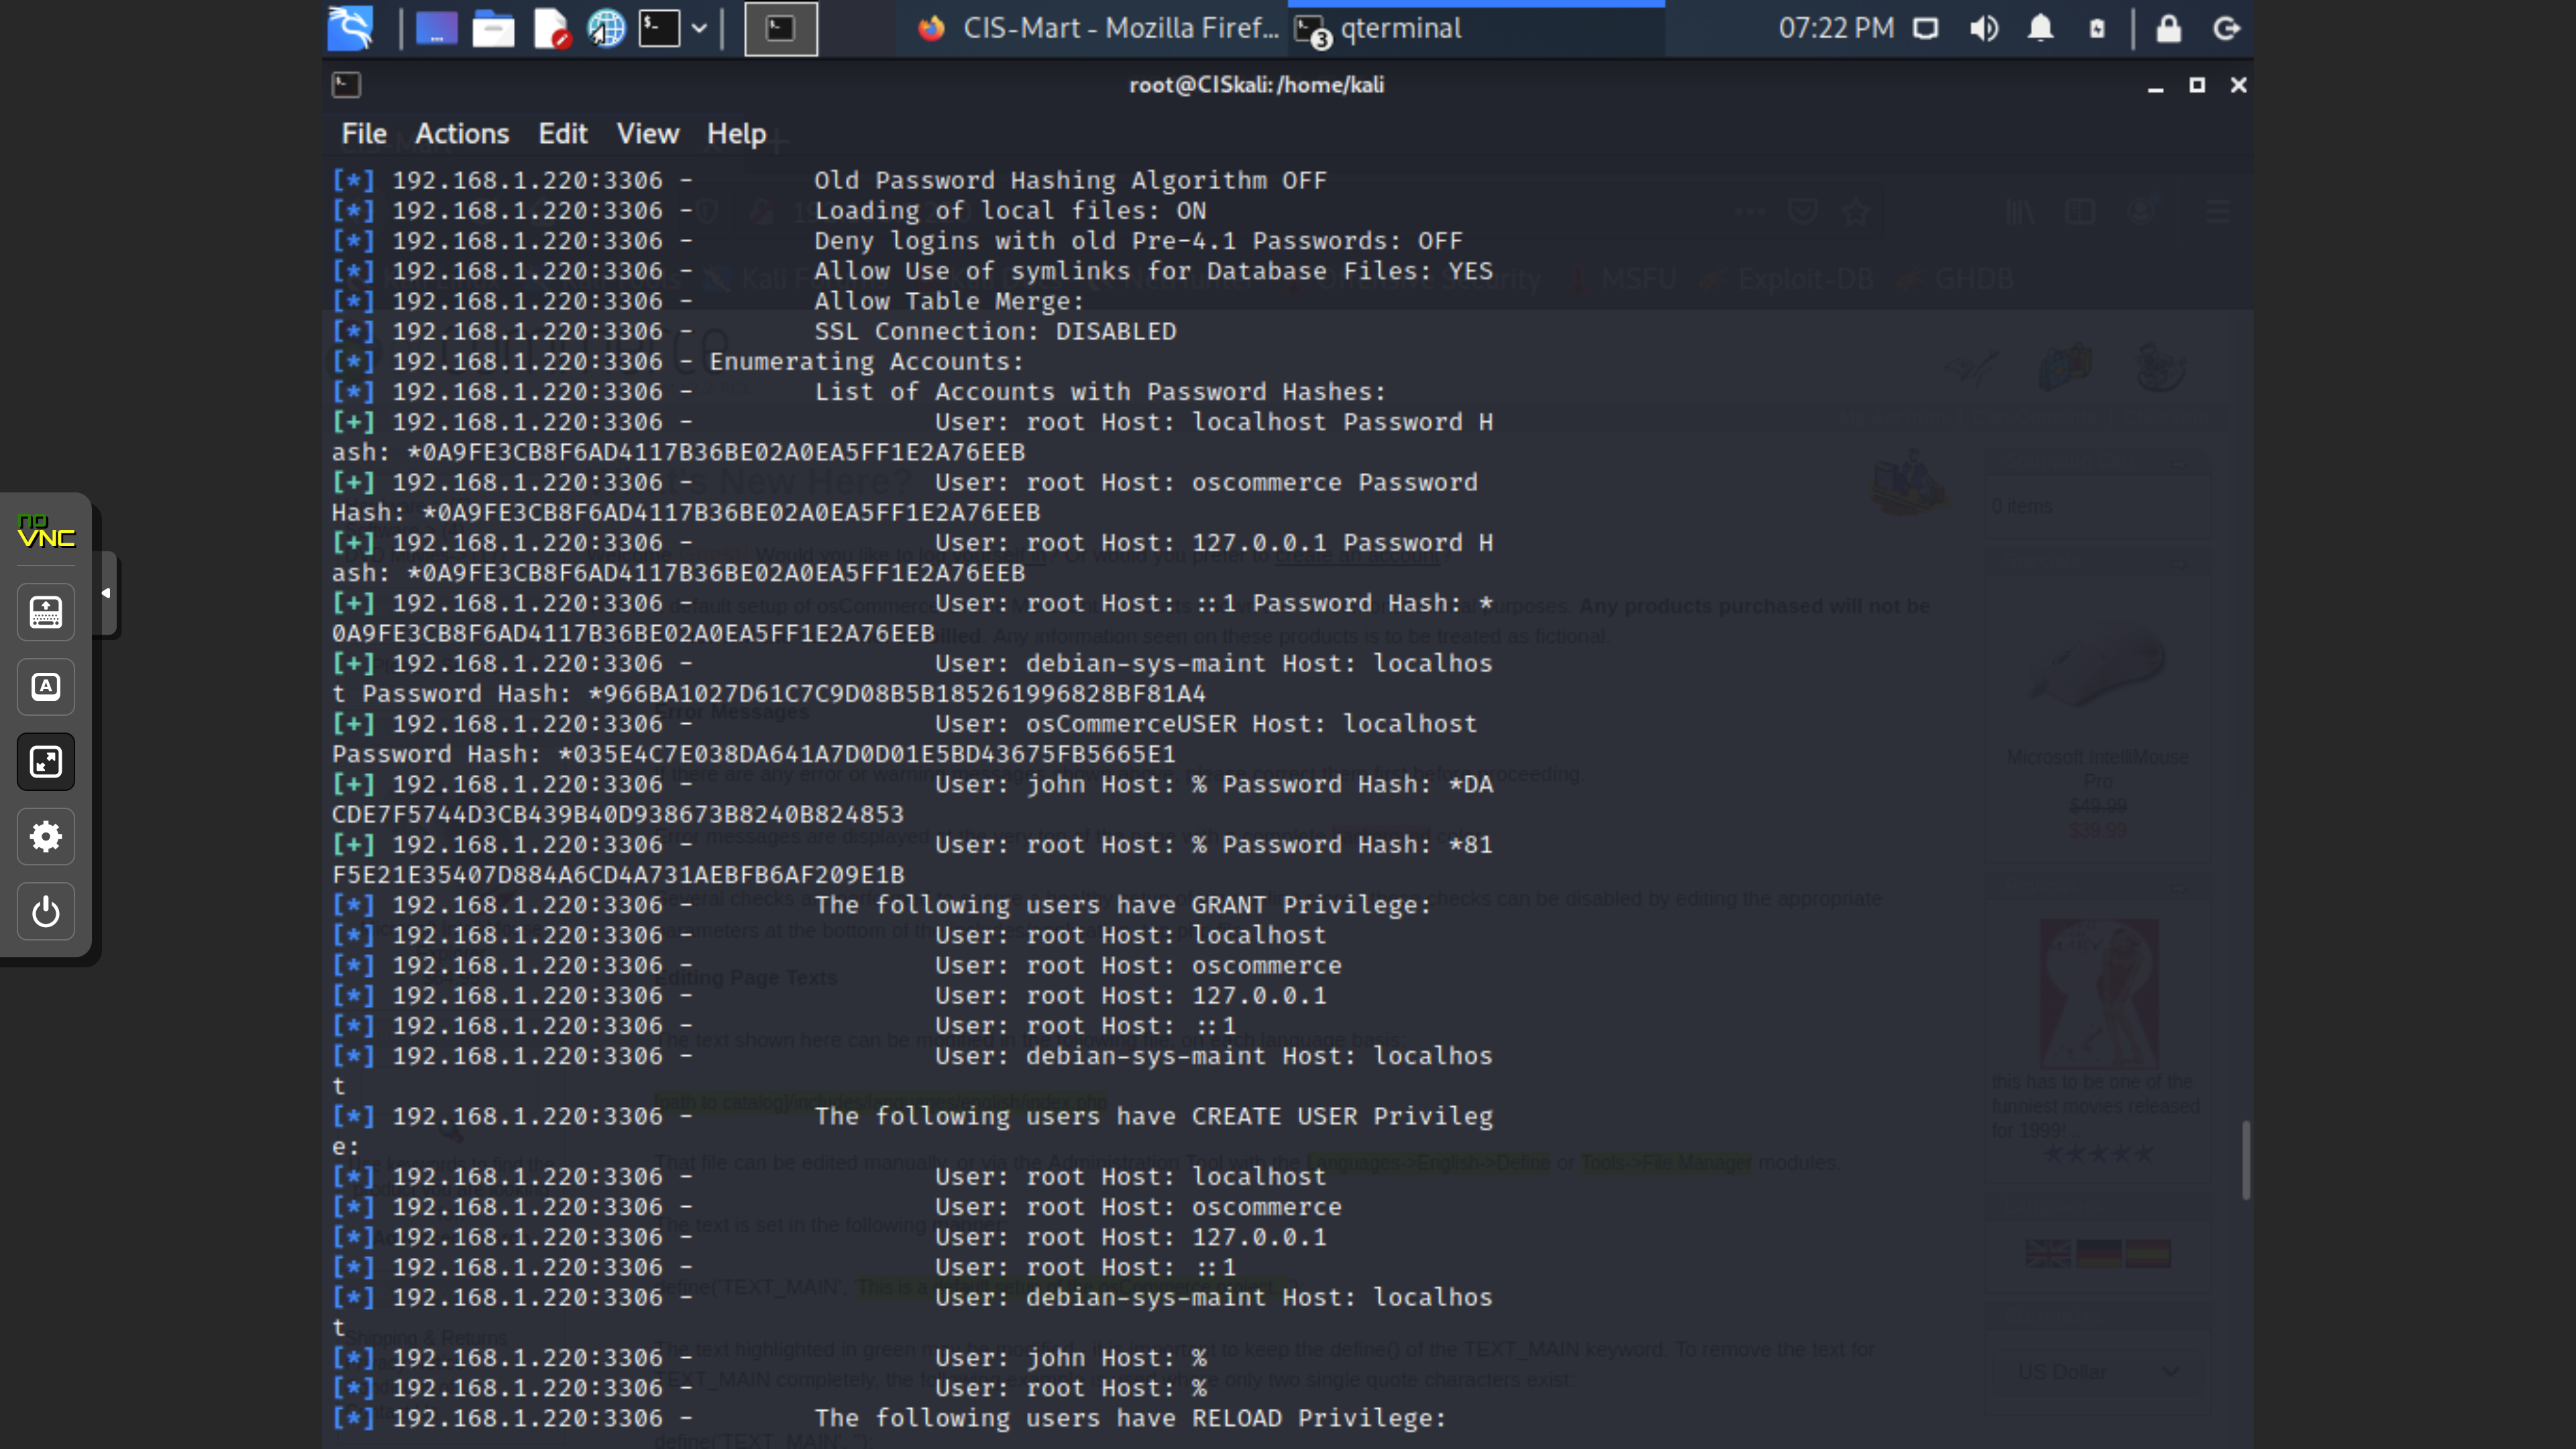The height and width of the screenshot is (1449, 2576).
Task: Open the Help menu in qterminal
Action: click(x=736, y=134)
